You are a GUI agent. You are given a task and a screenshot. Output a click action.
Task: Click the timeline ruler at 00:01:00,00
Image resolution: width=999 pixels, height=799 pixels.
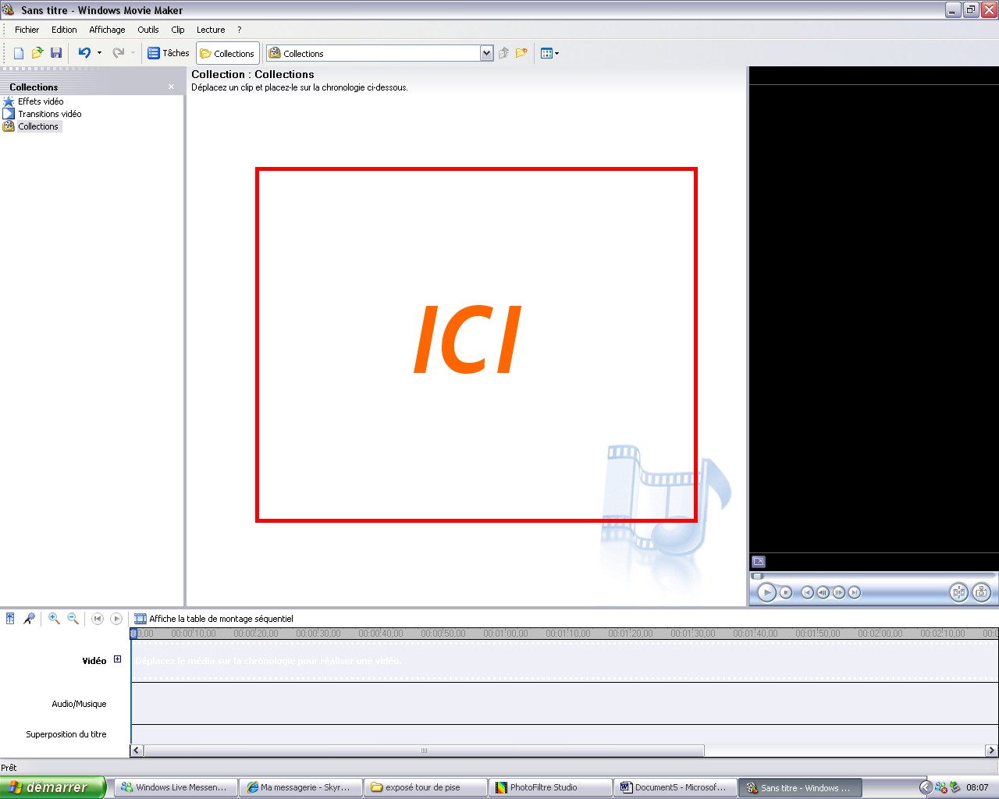(x=506, y=634)
